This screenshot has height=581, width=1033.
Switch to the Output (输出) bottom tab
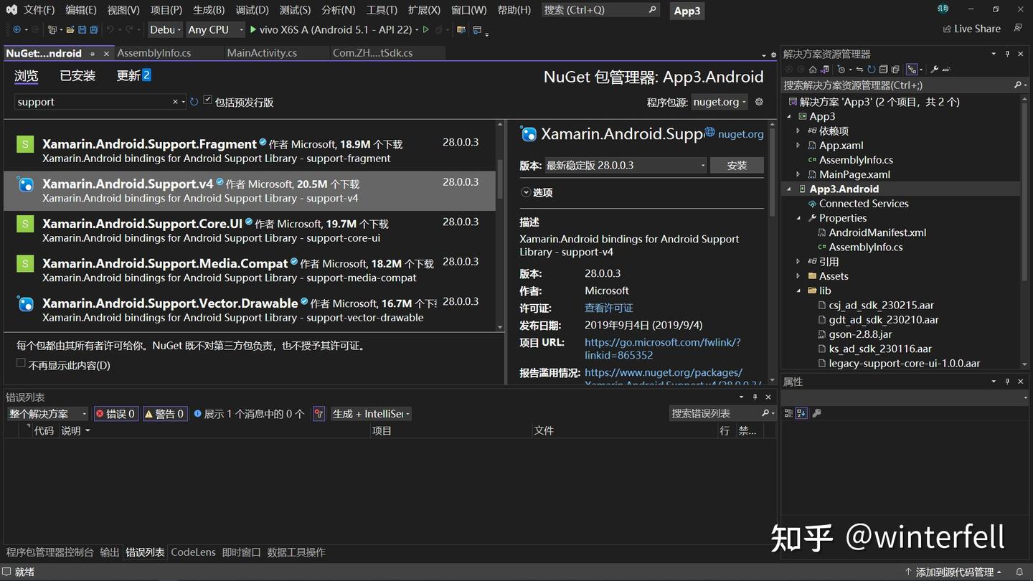coord(110,552)
